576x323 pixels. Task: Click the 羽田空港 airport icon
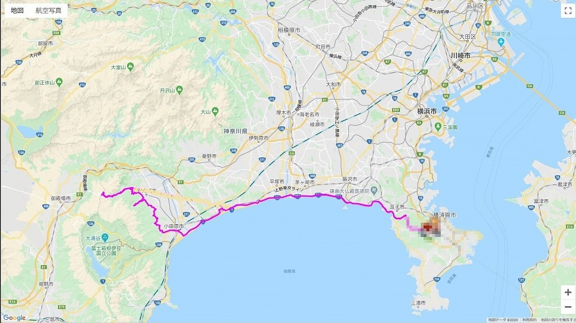click(500, 42)
